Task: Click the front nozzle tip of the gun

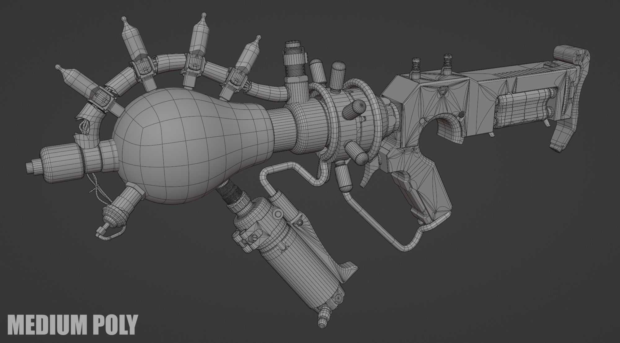Action: pyautogui.click(x=30, y=168)
